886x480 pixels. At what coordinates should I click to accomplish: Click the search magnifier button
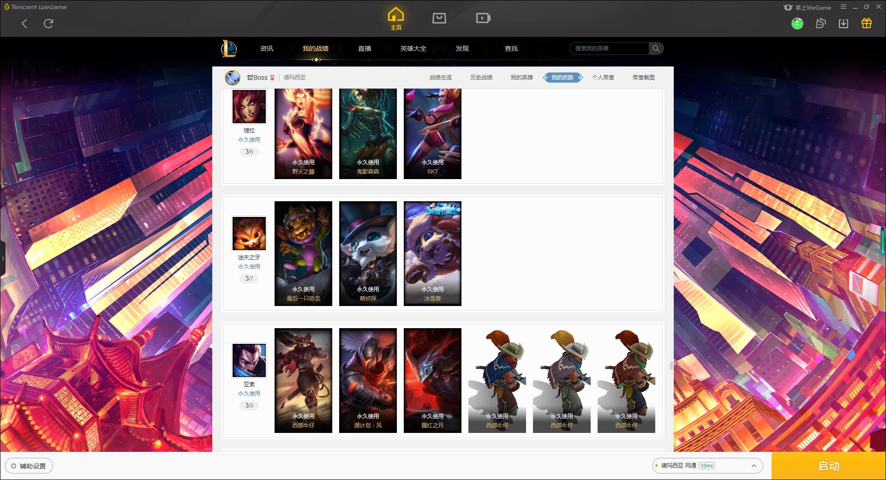tap(656, 48)
